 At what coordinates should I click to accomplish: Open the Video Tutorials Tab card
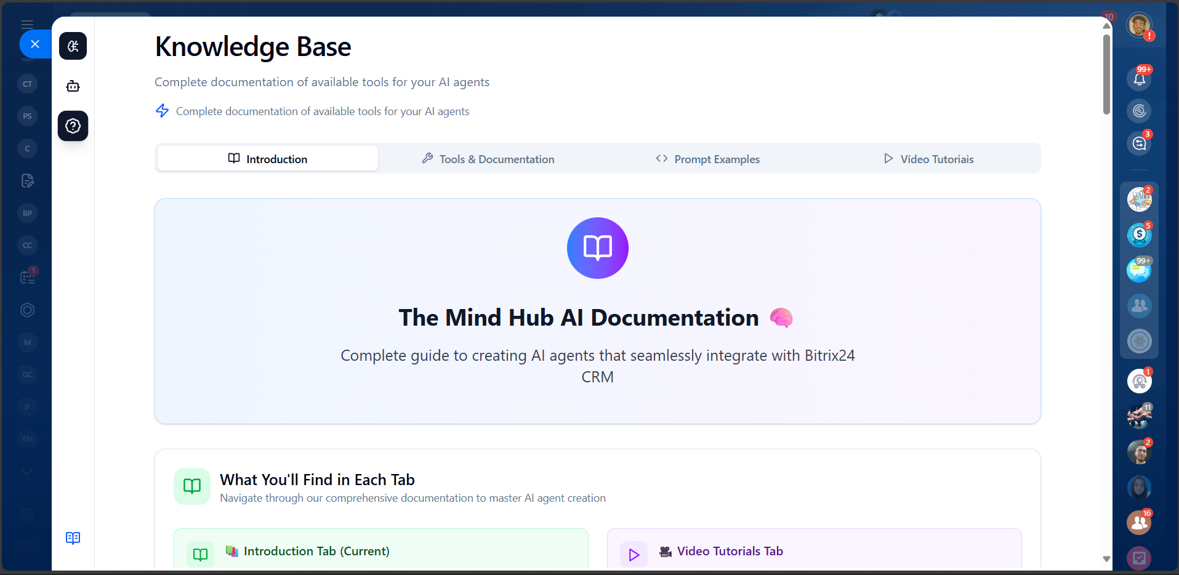pos(814,550)
